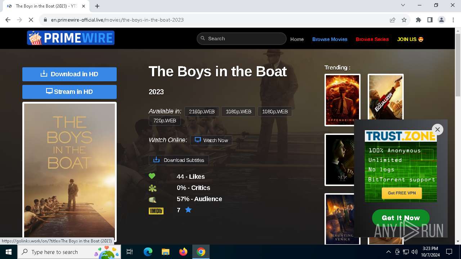Screen dimensions: 461x259
Task: Open File Explorer from taskbar
Action: (166, 252)
